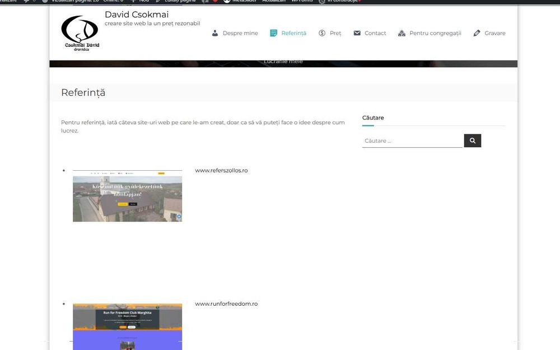This screenshot has height=350, width=560.
Task: Submit search with the magnifier button
Action: pyautogui.click(x=473, y=141)
